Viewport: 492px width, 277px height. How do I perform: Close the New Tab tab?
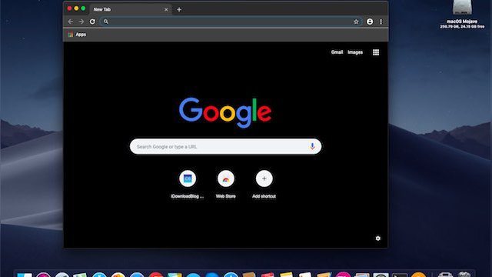(x=166, y=10)
